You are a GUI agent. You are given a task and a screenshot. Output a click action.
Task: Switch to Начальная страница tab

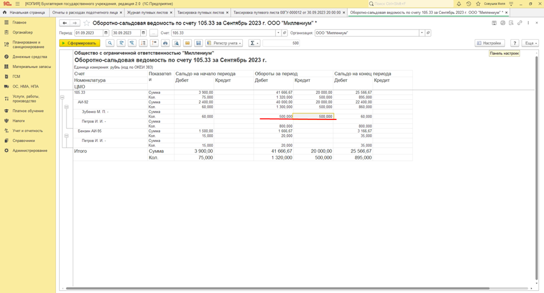coord(24,12)
